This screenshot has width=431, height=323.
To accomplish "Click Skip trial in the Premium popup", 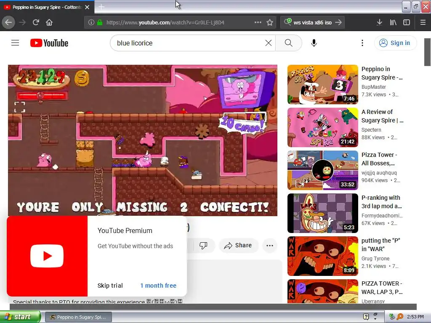I will [x=110, y=286].
